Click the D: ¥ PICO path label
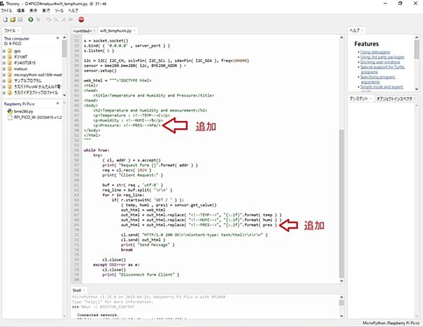Screen dimensions: 423x327 [x=12, y=44]
